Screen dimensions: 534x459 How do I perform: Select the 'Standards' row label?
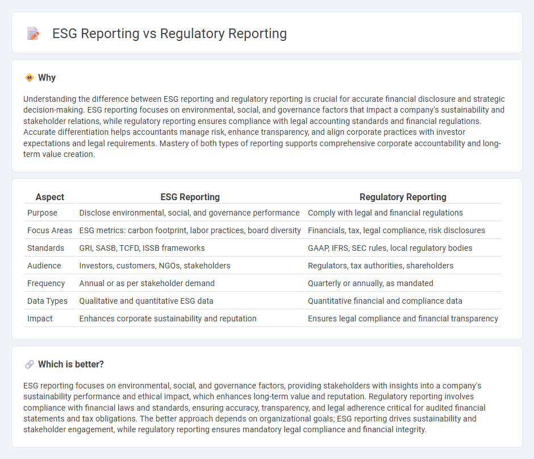point(45,248)
